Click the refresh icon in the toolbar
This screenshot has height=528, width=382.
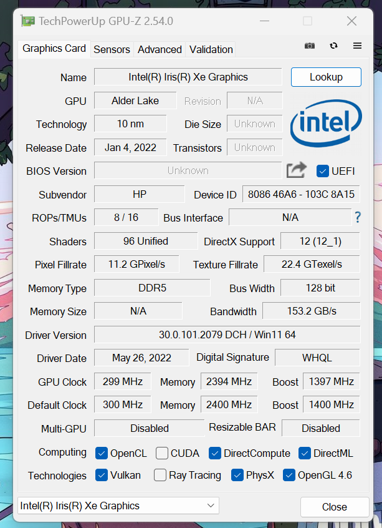[333, 46]
